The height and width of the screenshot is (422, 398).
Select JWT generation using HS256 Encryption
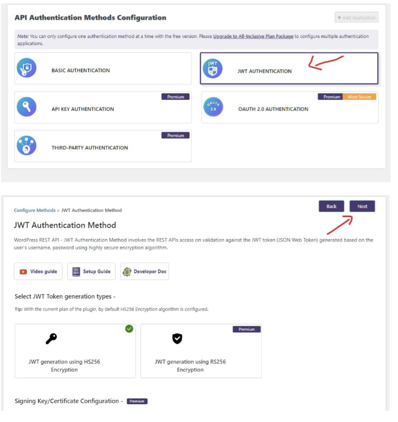point(75,351)
